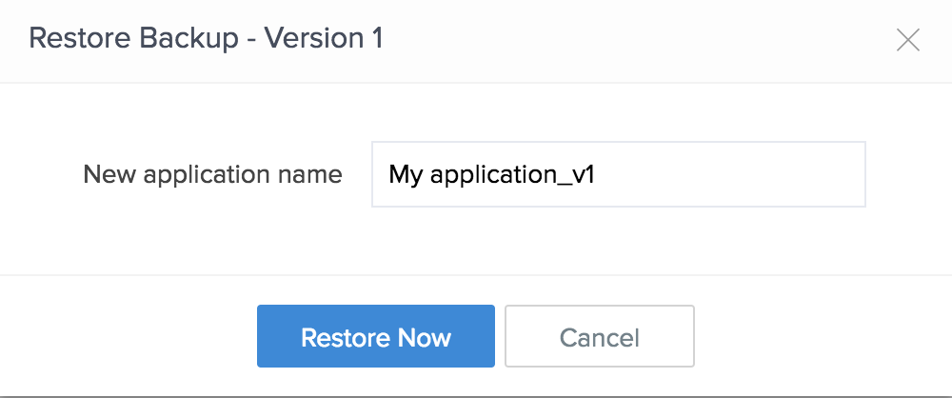
Task: Click into the My application_v1 text box
Action: click(618, 174)
